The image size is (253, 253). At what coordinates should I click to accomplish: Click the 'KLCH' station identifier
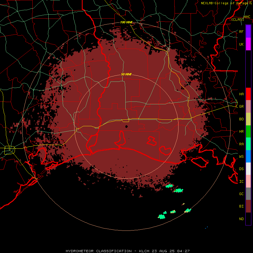(x=144, y=251)
